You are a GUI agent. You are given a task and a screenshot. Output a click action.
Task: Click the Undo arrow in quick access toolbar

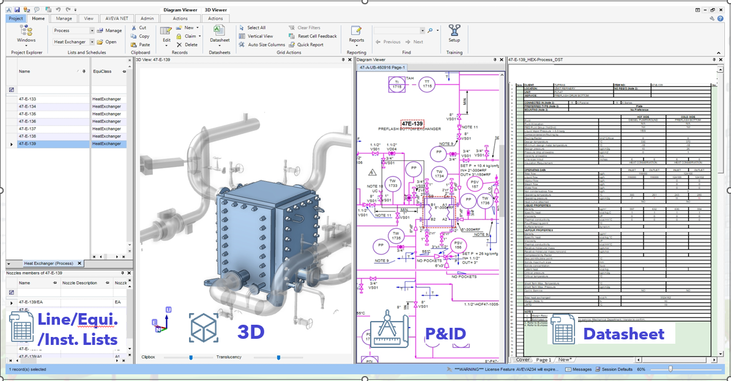coord(58,9)
